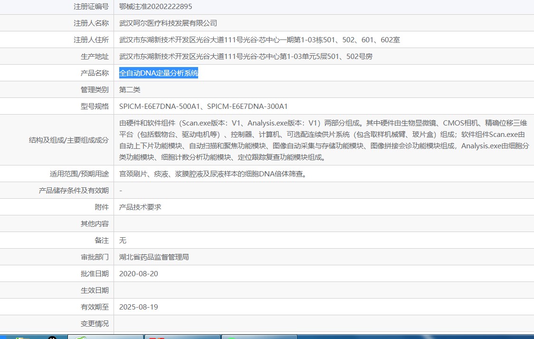Open the 产品技术要求 attachment text

coord(140,207)
